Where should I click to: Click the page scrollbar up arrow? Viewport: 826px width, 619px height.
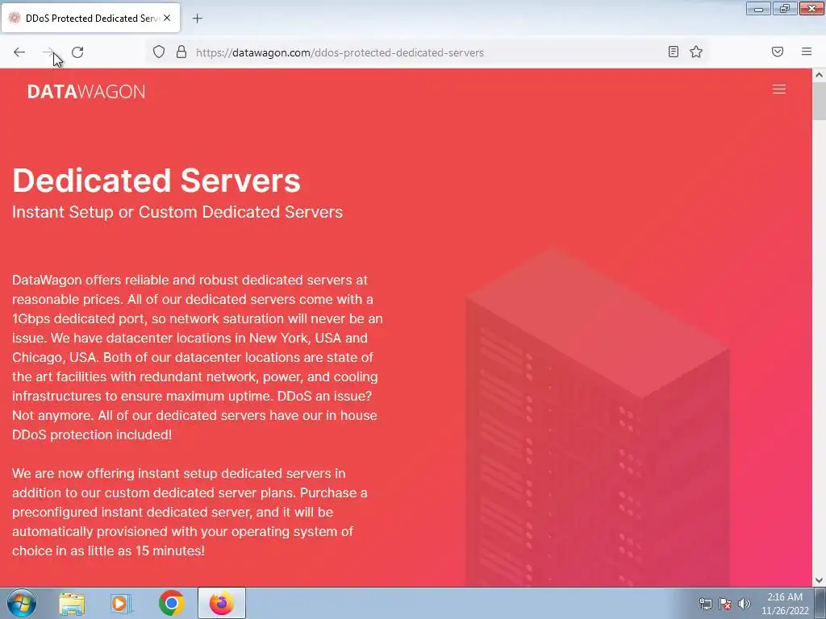pyautogui.click(x=820, y=75)
